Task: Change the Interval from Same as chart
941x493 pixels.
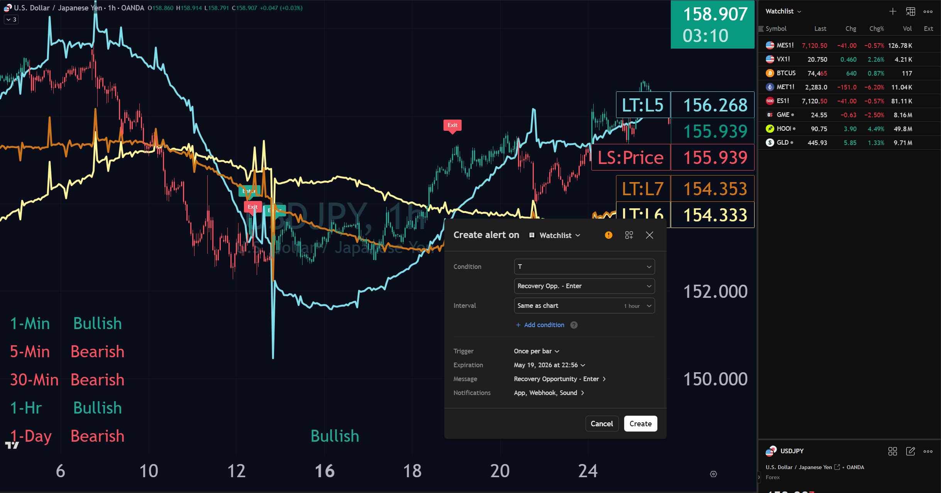Action: pyautogui.click(x=584, y=306)
